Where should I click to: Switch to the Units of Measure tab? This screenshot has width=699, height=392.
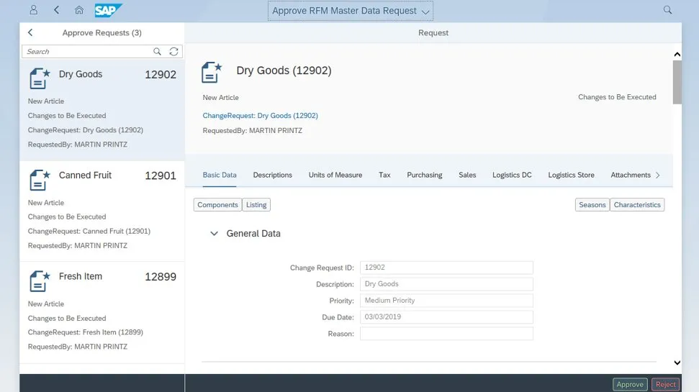[335, 175]
